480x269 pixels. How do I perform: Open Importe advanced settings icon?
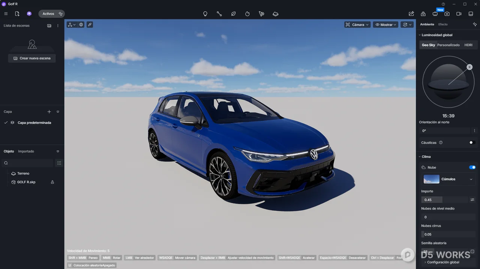click(472, 200)
